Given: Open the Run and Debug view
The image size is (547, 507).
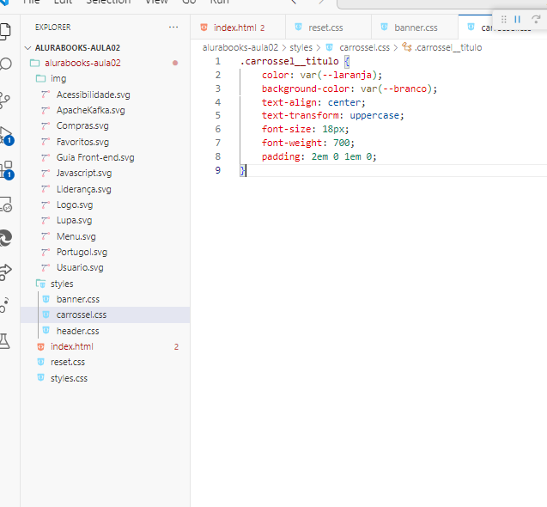Looking at the screenshot, I should [x=6, y=136].
